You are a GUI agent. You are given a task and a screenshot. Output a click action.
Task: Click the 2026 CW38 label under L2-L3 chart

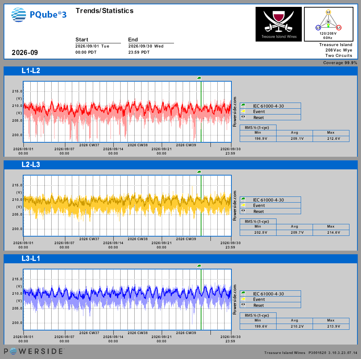(x=138, y=239)
